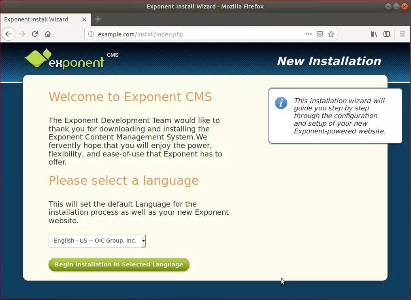411x300 pixels.
Task: Close the Firefox window
Action: pyautogui.click(x=405, y=6)
